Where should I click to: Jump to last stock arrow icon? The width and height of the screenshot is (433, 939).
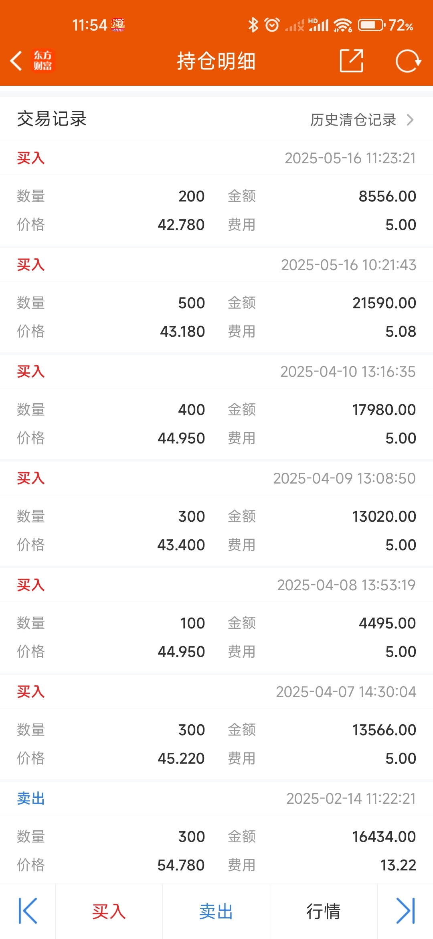[x=405, y=911]
